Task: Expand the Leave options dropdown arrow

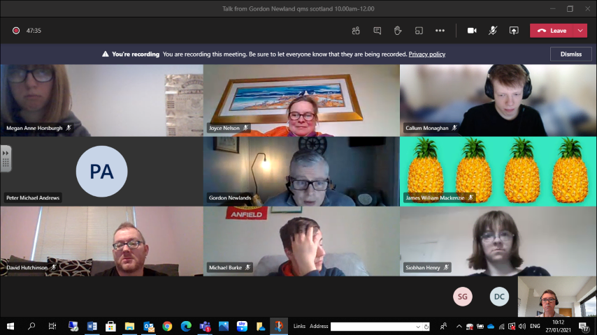Action: point(580,31)
